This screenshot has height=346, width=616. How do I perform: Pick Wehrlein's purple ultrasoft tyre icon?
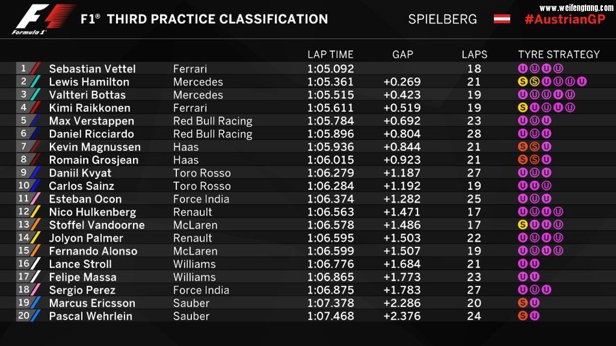tap(534, 316)
